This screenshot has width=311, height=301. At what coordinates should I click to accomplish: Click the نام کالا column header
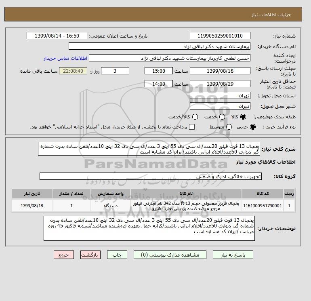tap(186, 194)
